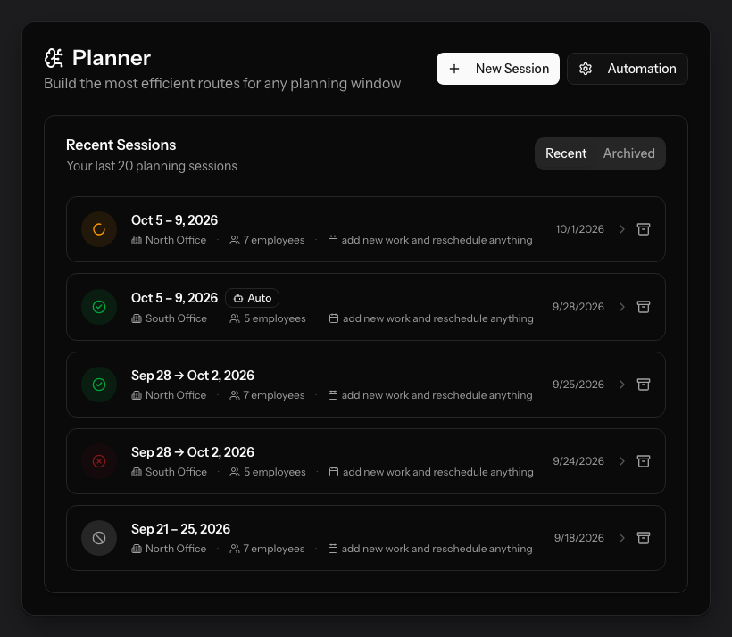Archive the 9/25/2026 session
The image size is (732, 637).
[x=644, y=384]
